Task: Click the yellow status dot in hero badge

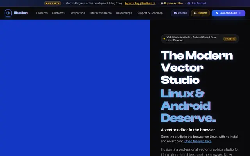Action: click(x=164, y=39)
